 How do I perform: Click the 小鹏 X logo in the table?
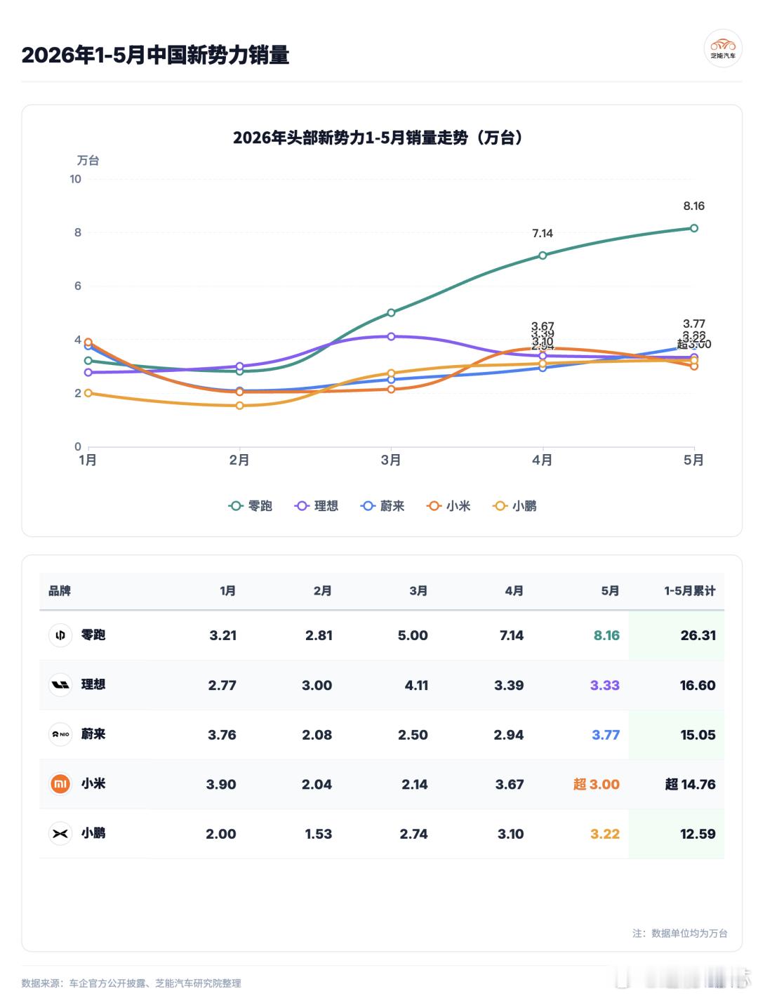(x=60, y=834)
